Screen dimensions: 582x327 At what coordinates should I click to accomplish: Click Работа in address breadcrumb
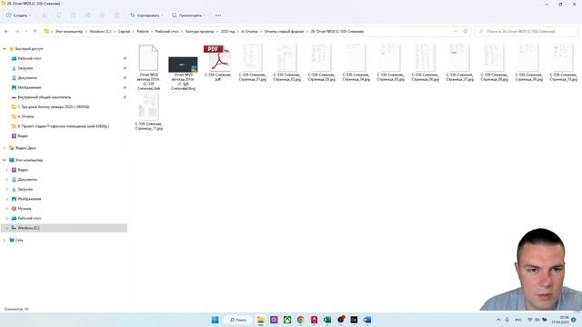tap(143, 32)
